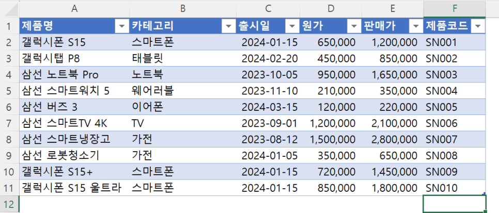Click the 원가 header cell text
Image resolution: width=499 pixels, height=213 pixels.
[312, 26]
